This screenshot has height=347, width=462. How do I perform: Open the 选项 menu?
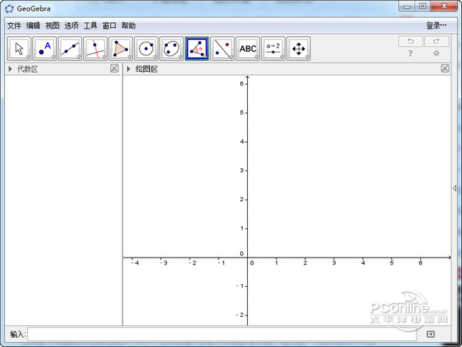pyautogui.click(x=72, y=25)
